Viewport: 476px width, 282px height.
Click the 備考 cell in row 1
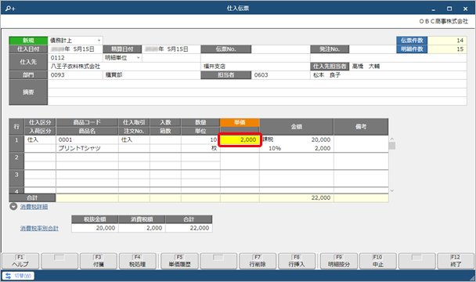[x=361, y=143]
